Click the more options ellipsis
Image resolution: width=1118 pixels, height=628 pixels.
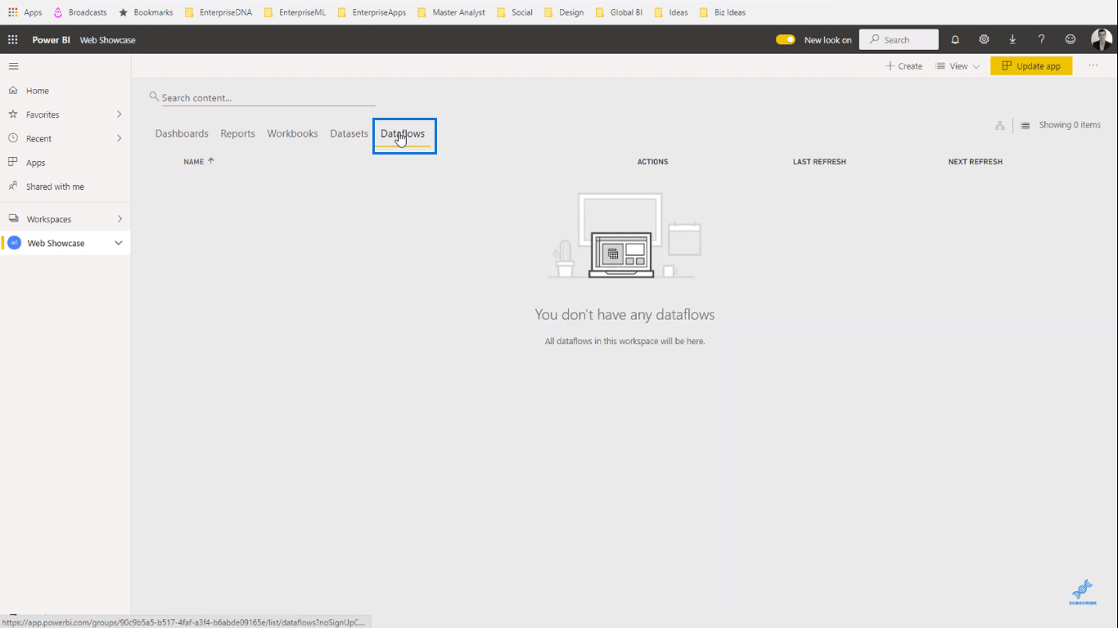(x=1093, y=65)
